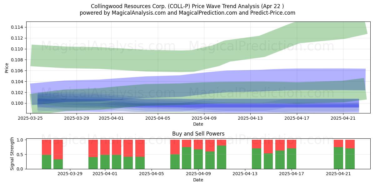Select the mostly-red 2025-03-28 signal bar

[x=58, y=154]
